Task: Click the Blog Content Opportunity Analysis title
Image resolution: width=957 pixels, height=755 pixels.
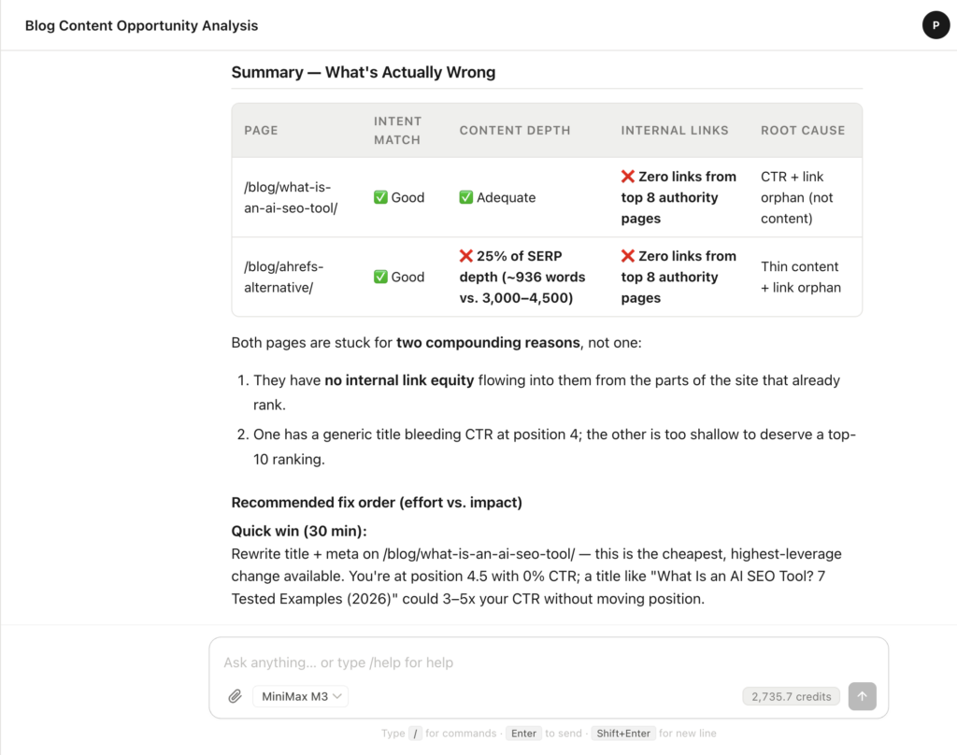Action: point(142,25)
